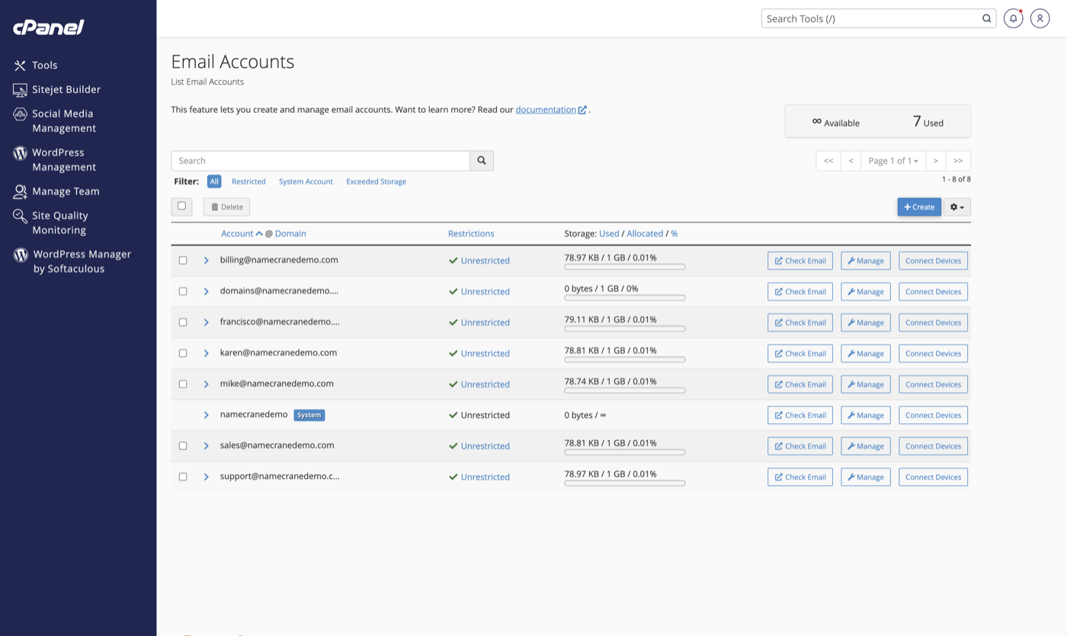
Task: Check the row checkbox for karen@namecranedemo.com
Action: click(183, 353)
